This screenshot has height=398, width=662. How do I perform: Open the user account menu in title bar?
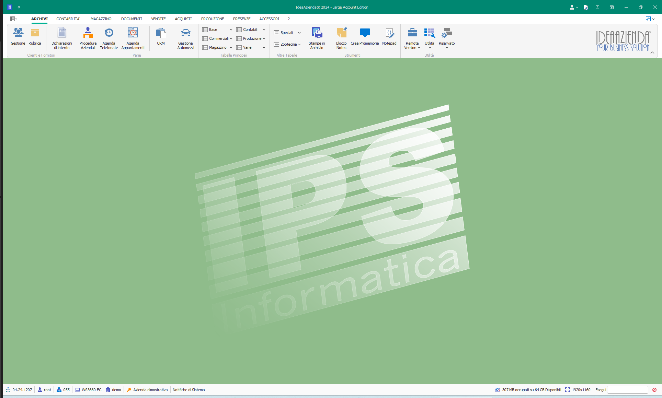(x=574, y=7)
